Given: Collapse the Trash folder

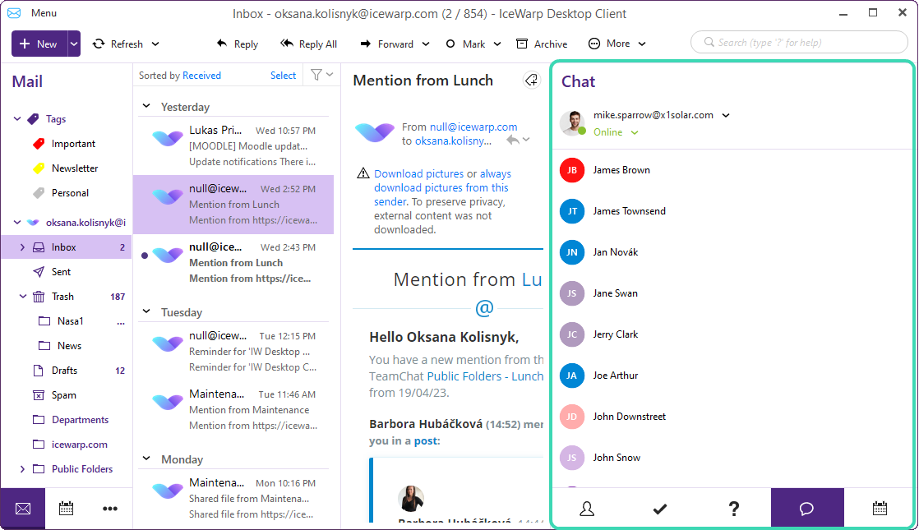Looking at the screenshot, I should pyautogui.click(x=22, y=297).
